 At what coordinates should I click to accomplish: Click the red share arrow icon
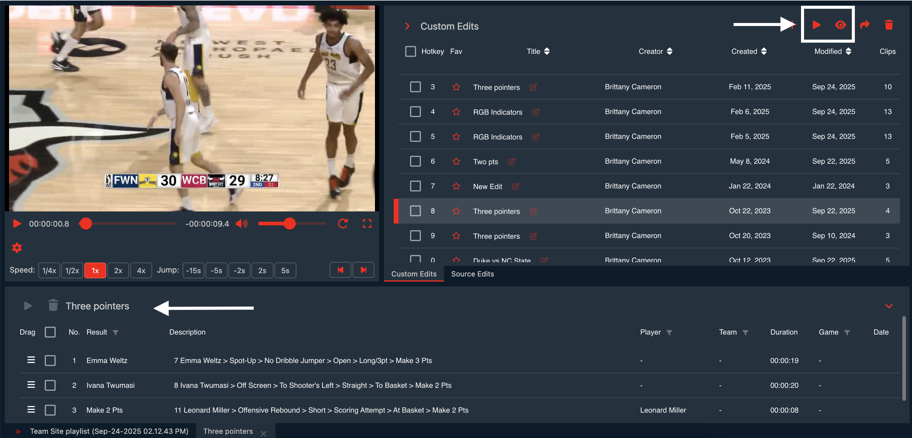point(864,25)
